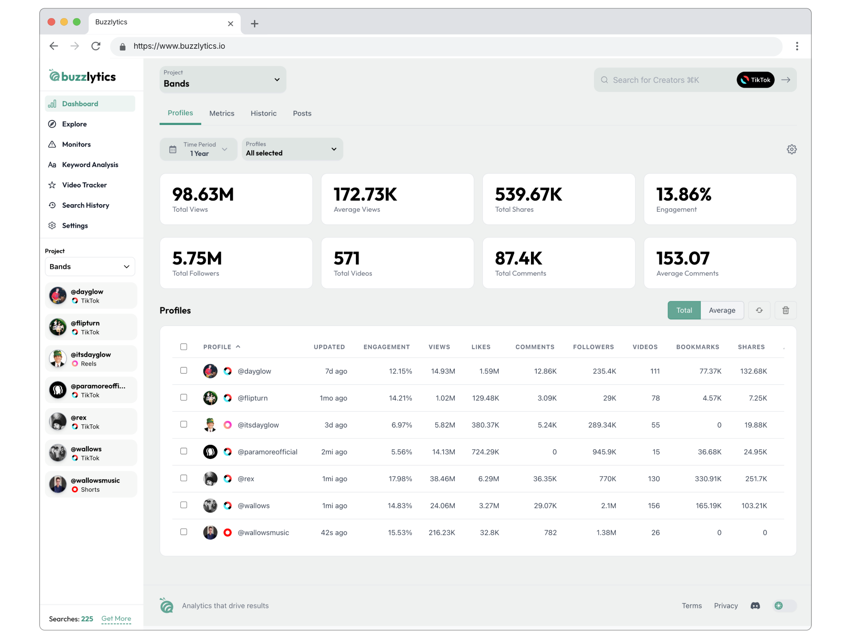Reload the page in browser

coord(96,46)
